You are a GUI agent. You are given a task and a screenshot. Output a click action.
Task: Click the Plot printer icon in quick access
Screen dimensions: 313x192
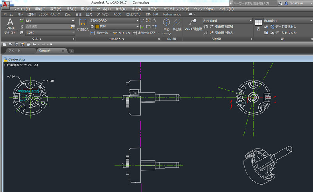[x=28, y=45]
